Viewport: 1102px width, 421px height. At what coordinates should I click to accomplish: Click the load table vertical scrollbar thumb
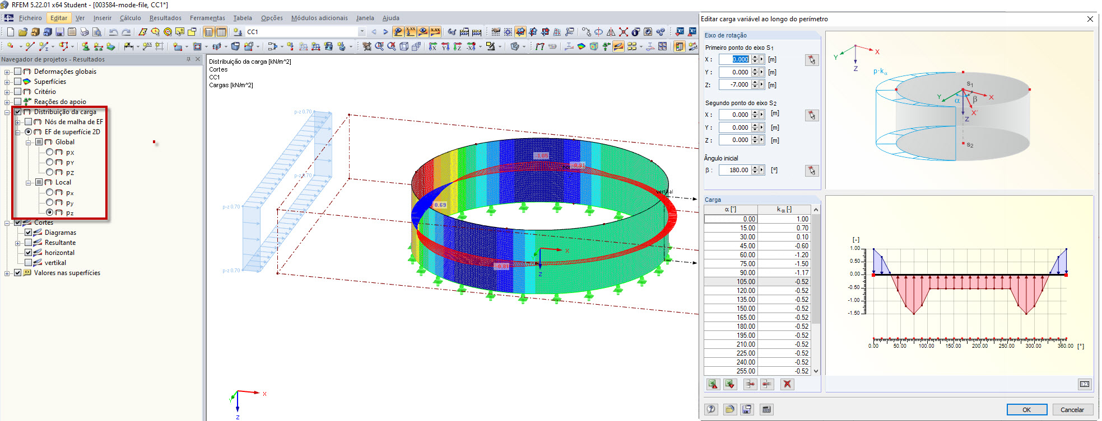tap(816, 268)
